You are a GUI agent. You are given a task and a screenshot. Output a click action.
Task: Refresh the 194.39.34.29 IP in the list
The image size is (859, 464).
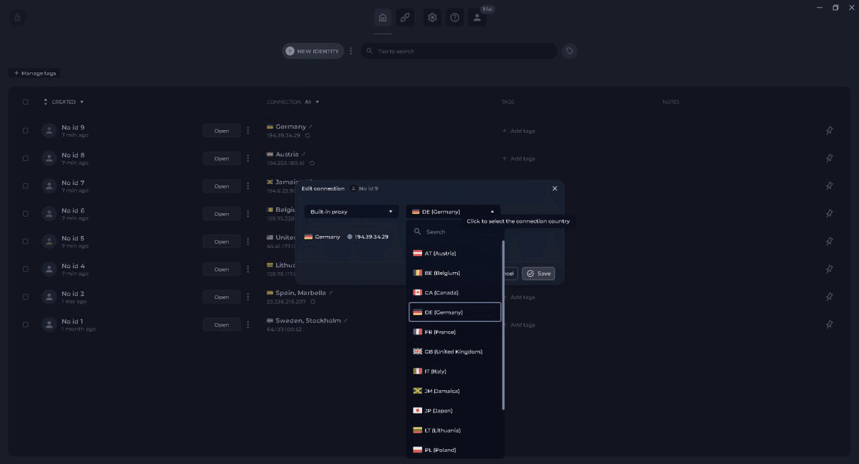click(307, 135)
